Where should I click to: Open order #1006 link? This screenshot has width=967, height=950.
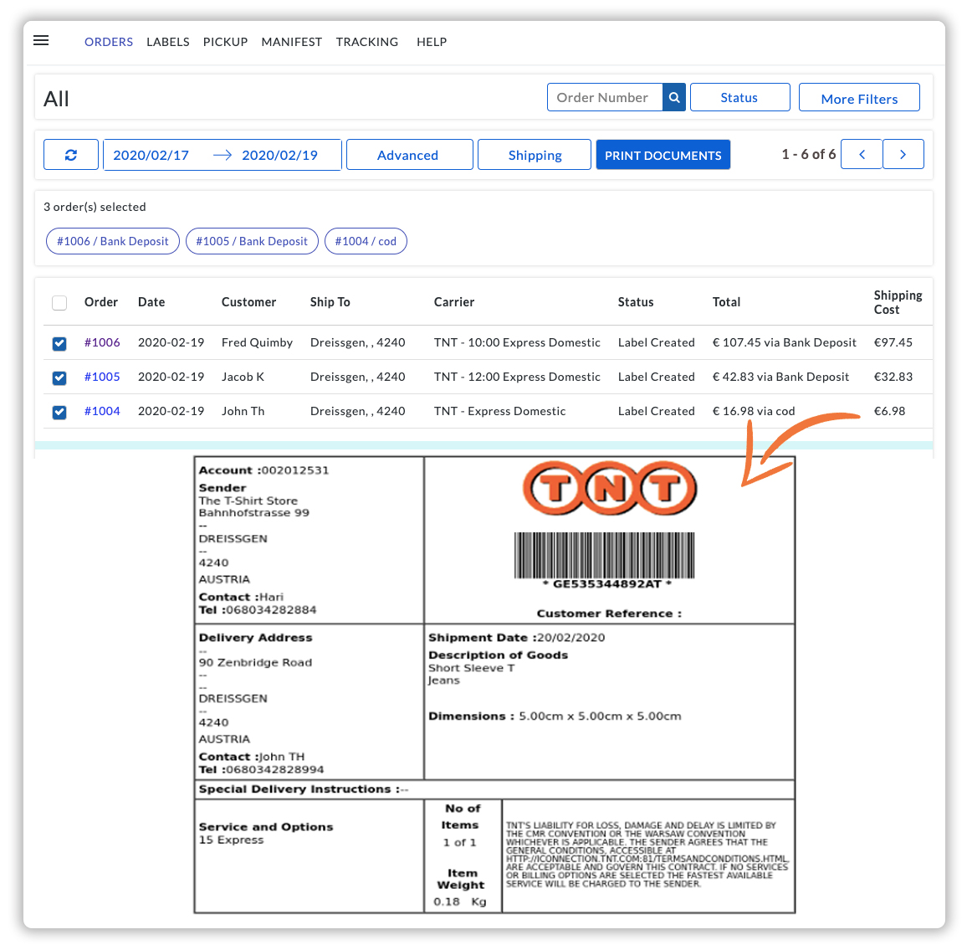[x=102, y=342]
